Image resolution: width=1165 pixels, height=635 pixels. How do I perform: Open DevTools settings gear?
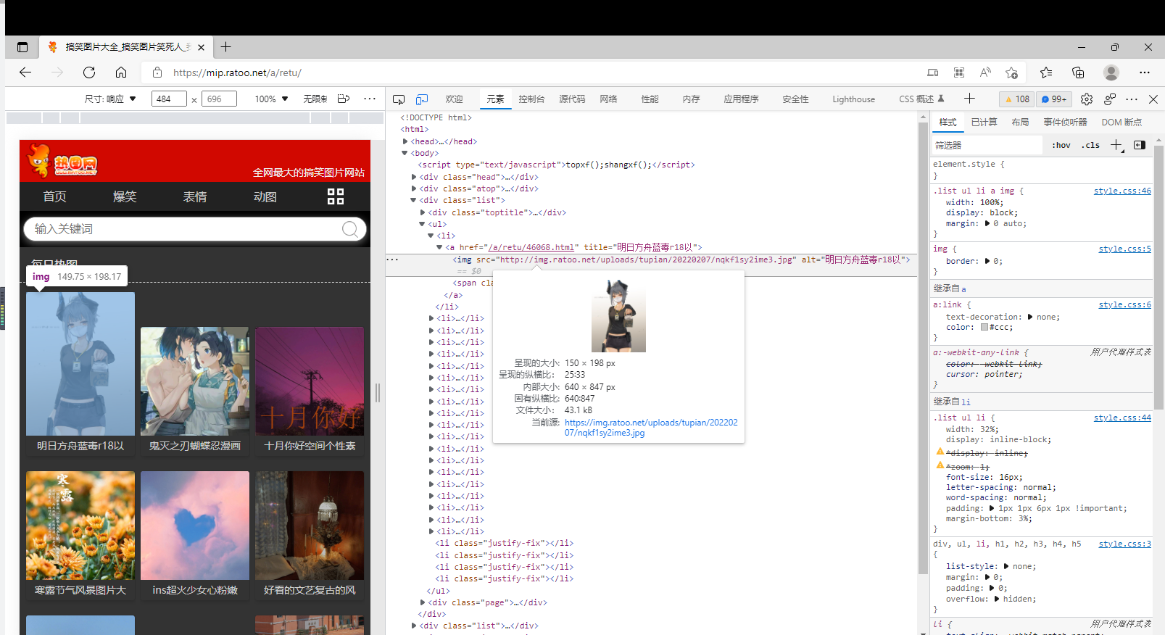point(1086,99)
